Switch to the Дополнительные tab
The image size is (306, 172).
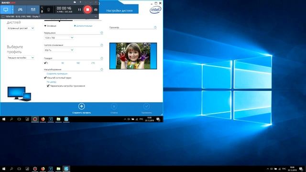[83, 26]
